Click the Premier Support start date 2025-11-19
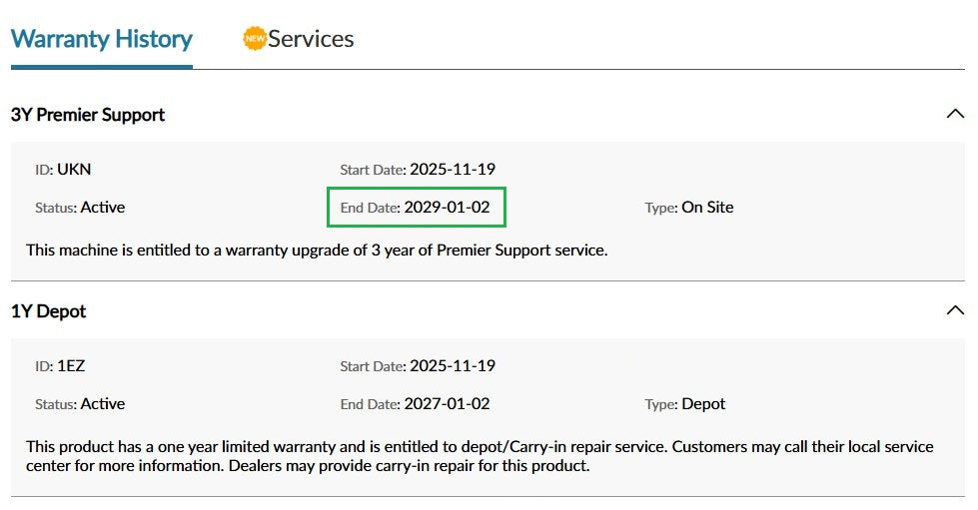 point(452,170)
